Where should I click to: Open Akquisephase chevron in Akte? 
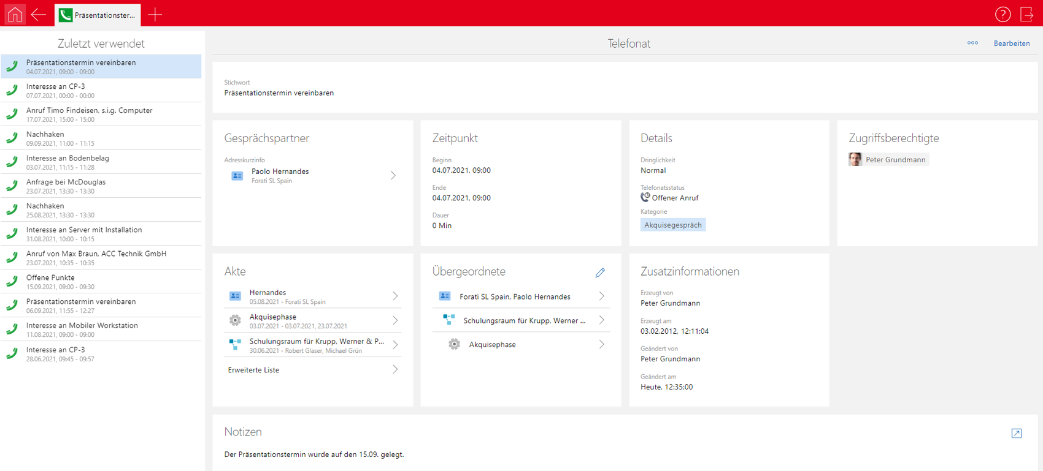click(x=395, y=320)
